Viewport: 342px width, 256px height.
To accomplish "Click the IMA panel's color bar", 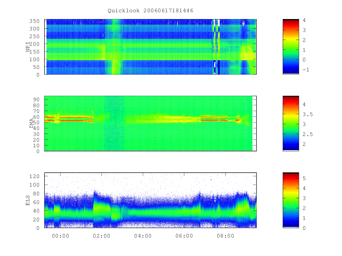I will [x=291, y=123].
